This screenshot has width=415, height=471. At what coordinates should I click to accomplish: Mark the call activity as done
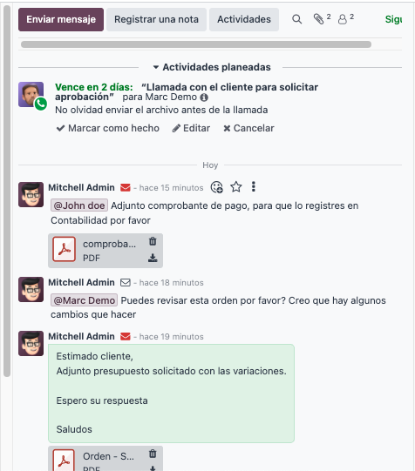coord(108,128)
